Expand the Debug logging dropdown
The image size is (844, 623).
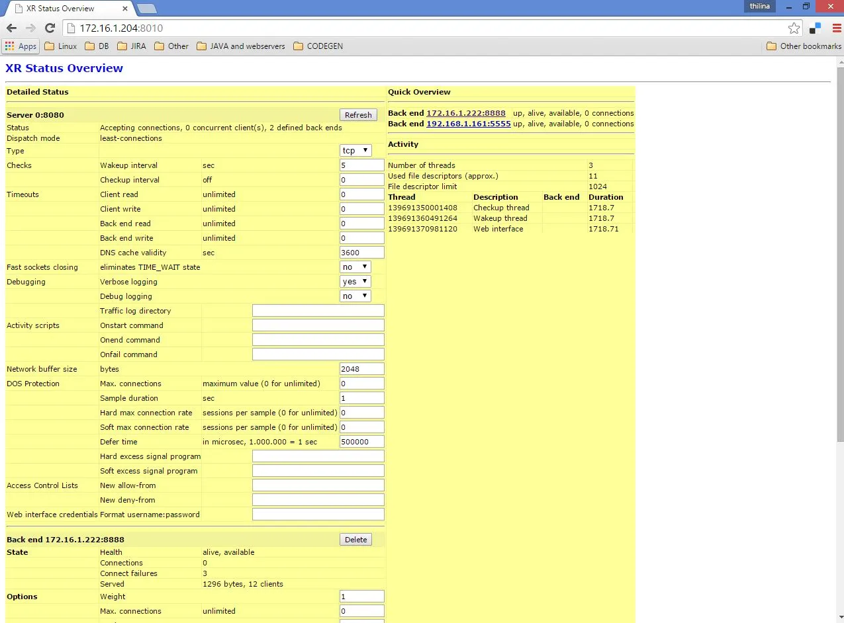(355, 296)
